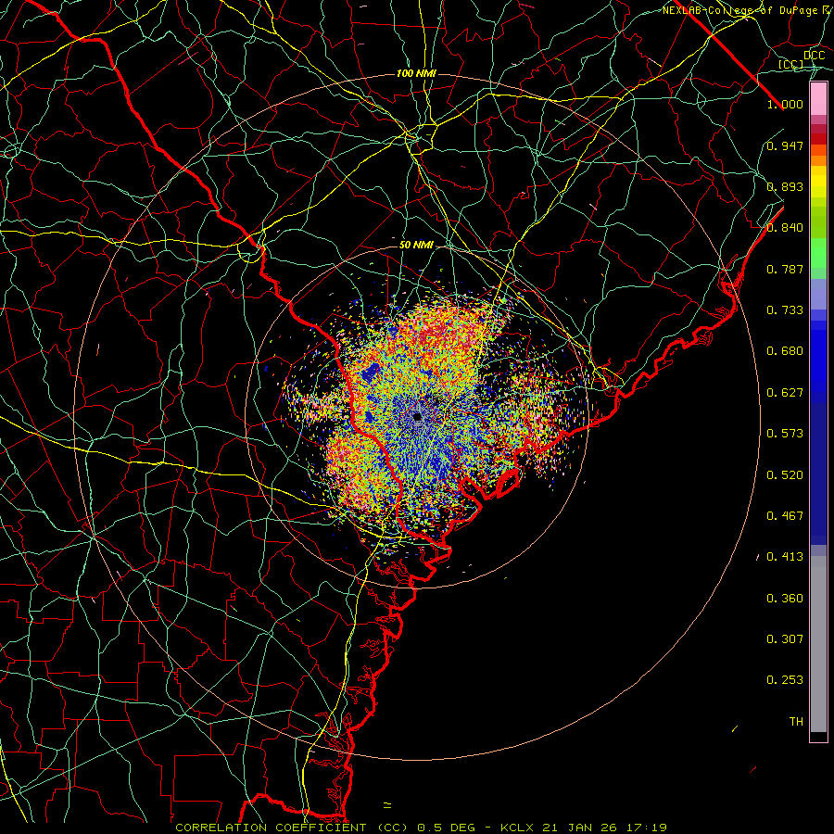Screen dimensions: 834x834
Task: Click the 0.627 color scale label
Action: (785, 393)
